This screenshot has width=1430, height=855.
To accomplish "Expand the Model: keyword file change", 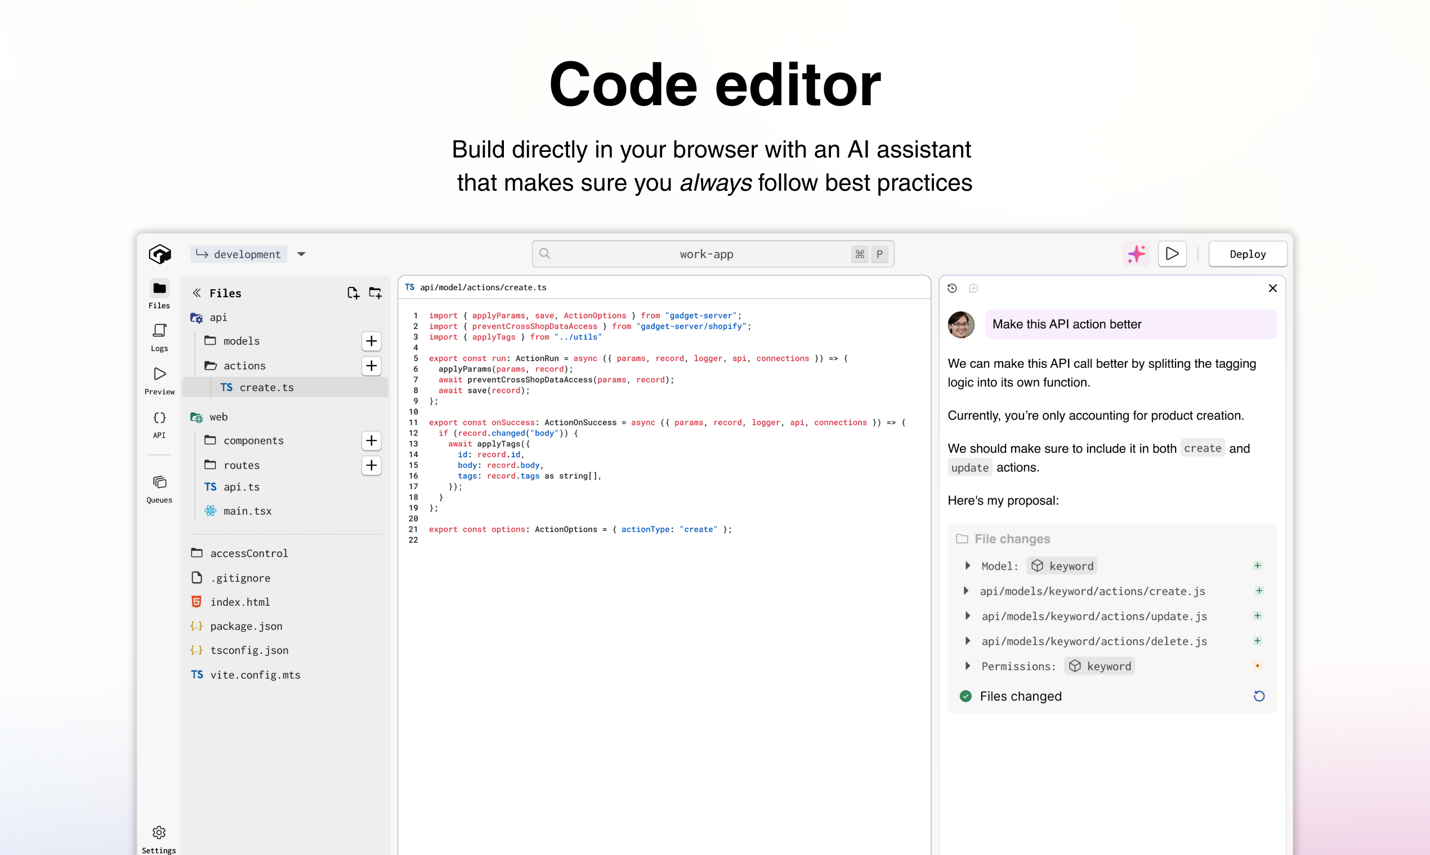I will coord(968,566).
